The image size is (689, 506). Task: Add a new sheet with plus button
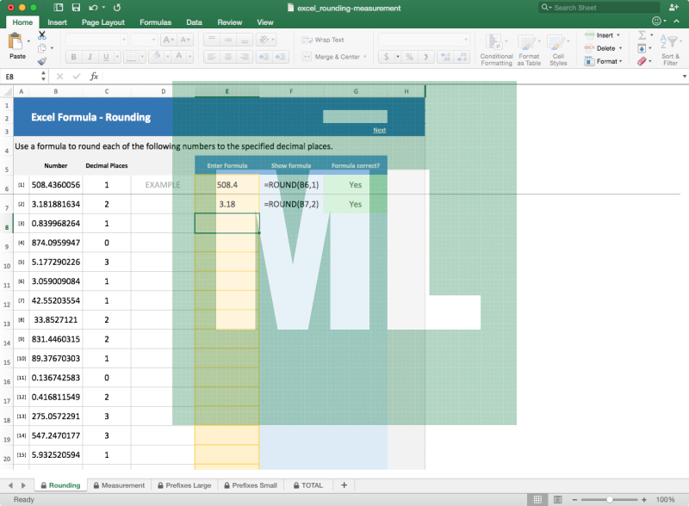coord(344,485)
